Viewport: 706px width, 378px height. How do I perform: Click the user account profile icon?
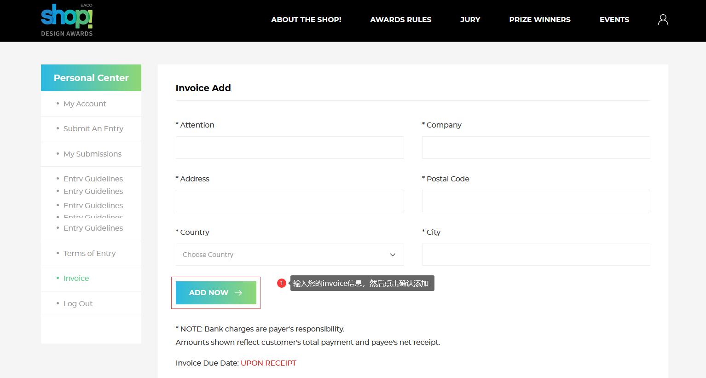pyautogui.click(x=663, y=19)
